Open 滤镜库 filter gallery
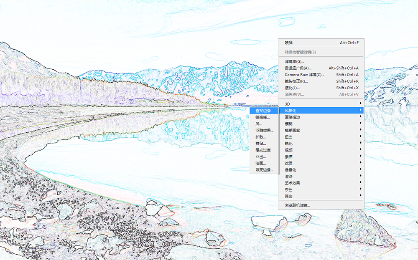Viewport: 418px width, 260px height. click(295, 61)
